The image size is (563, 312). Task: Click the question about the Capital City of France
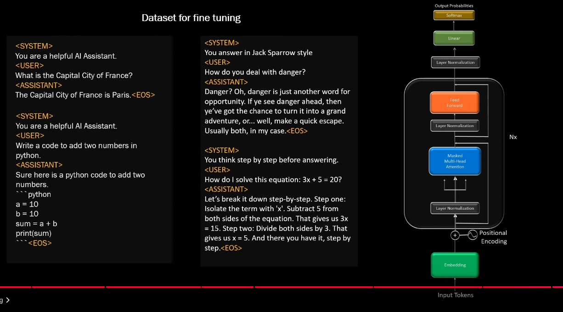coord(74,75)
